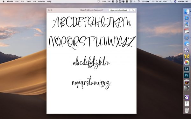Click the Spotlight search icon

171,2
